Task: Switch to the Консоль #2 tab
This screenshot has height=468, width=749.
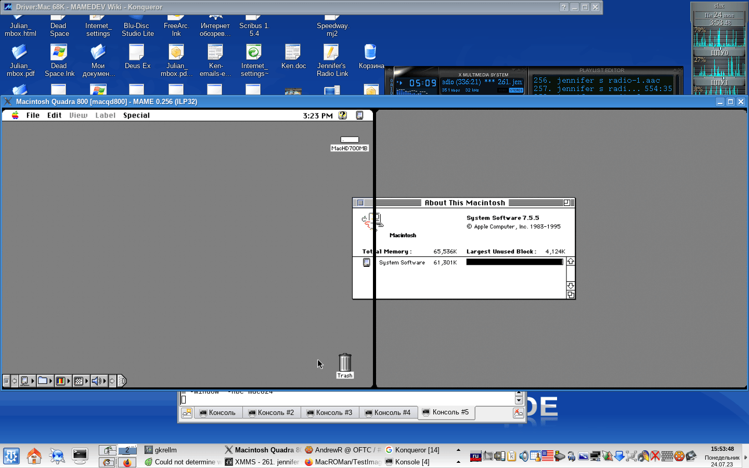Action: [271, 412]
